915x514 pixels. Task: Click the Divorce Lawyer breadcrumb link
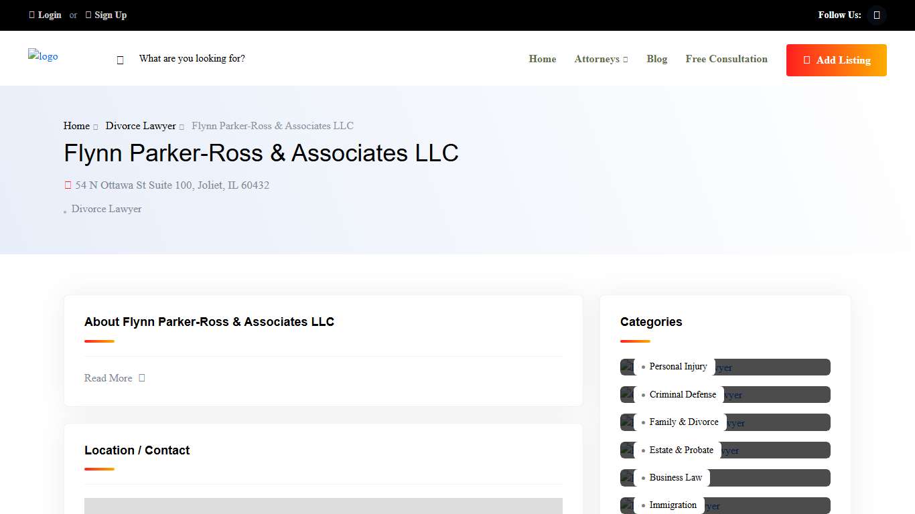[140, 126]
